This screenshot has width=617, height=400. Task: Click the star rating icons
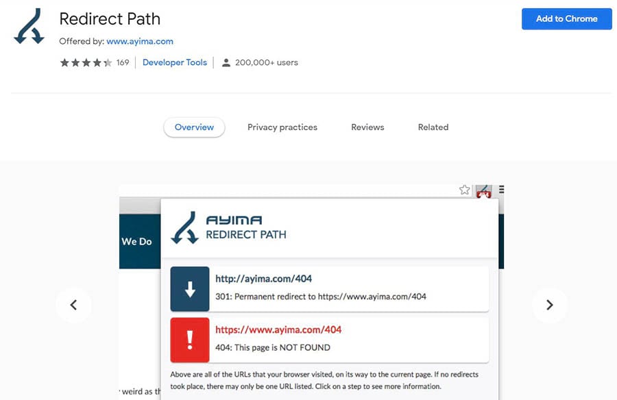[86, 62]
